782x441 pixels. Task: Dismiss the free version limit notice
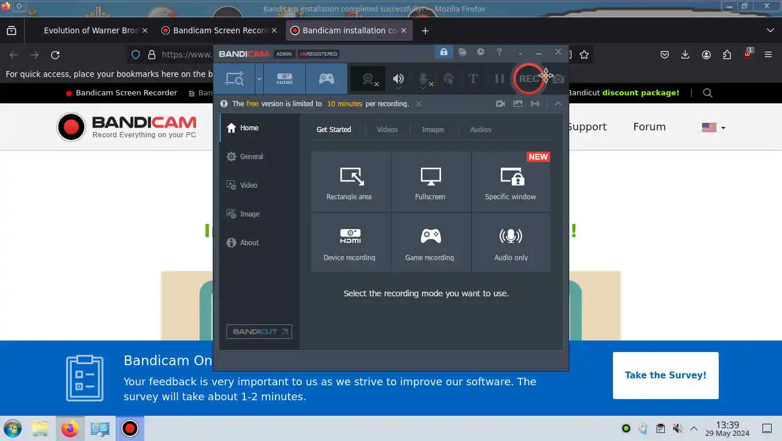pyautogui.click(x=419, y=104)
